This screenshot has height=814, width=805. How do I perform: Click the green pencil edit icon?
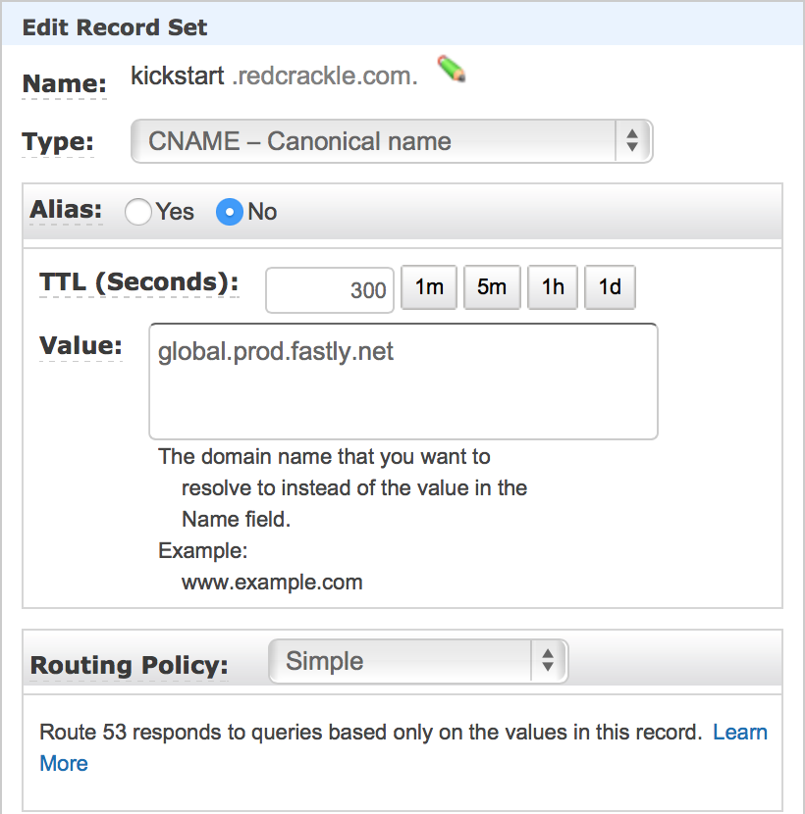coord(451,69)
